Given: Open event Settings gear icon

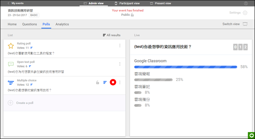Looking at the screenshot, I should click(x=245, y=12).
